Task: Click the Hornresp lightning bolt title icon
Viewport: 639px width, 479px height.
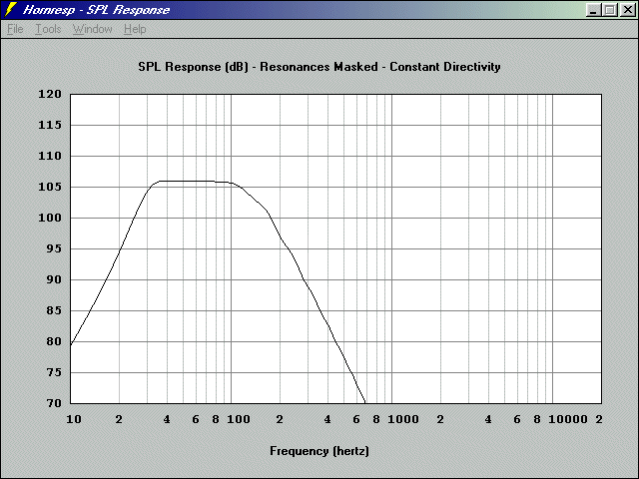Action: [11, 9]
